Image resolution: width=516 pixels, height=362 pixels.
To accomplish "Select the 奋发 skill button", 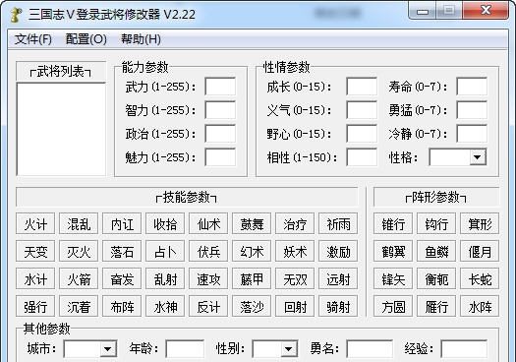I will 122,279.
